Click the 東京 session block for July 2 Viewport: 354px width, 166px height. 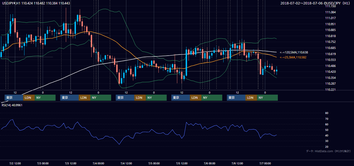(14, 98)
